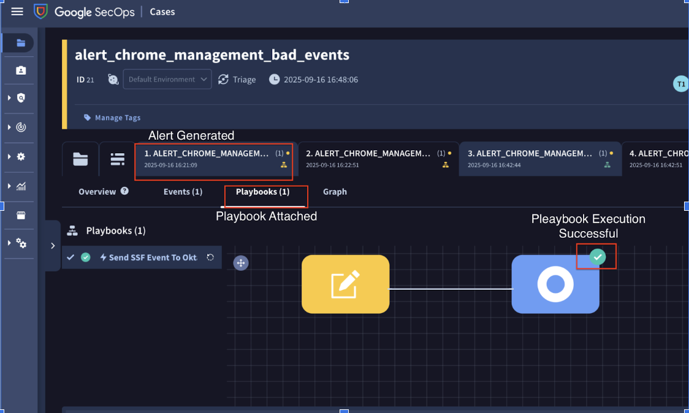This screenshot has height=413, width=689.
Task: Click the Overview help question mark icon
Action: [x=124, y=191]
